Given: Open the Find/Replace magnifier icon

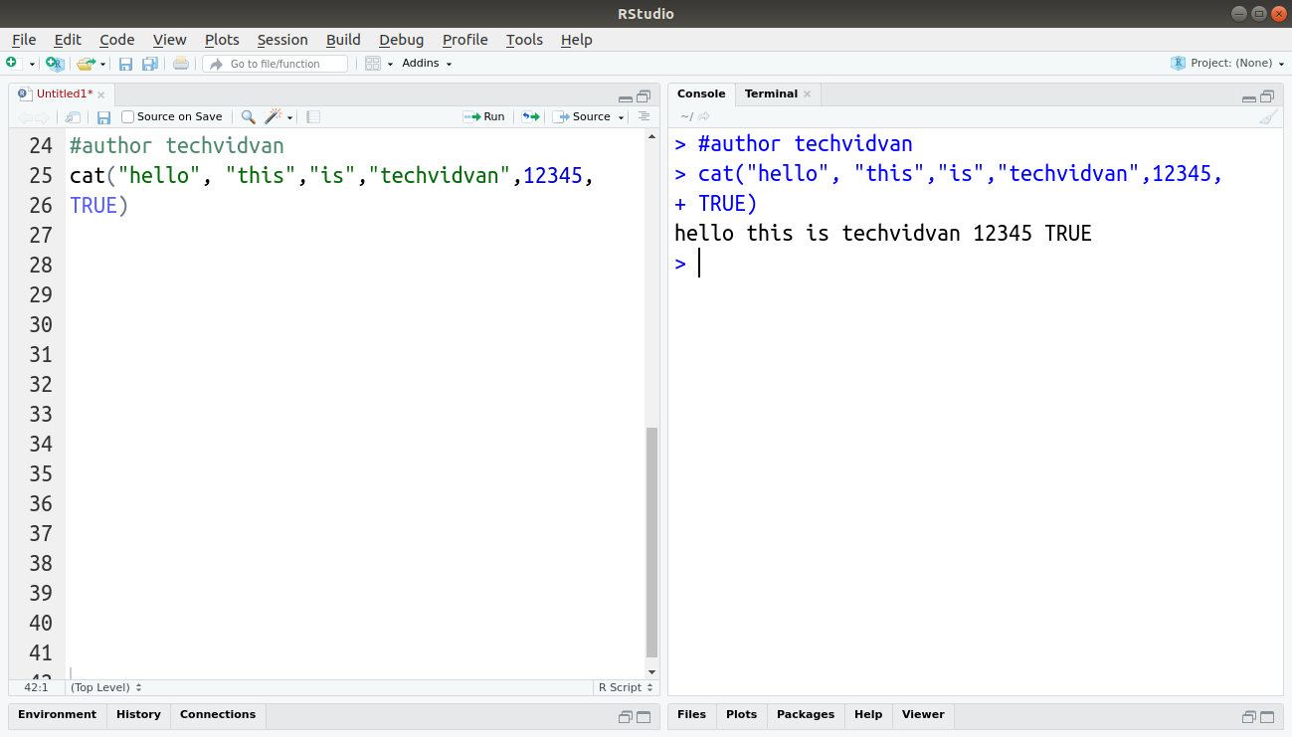Looking at the screenshot, I should (249, 116).
